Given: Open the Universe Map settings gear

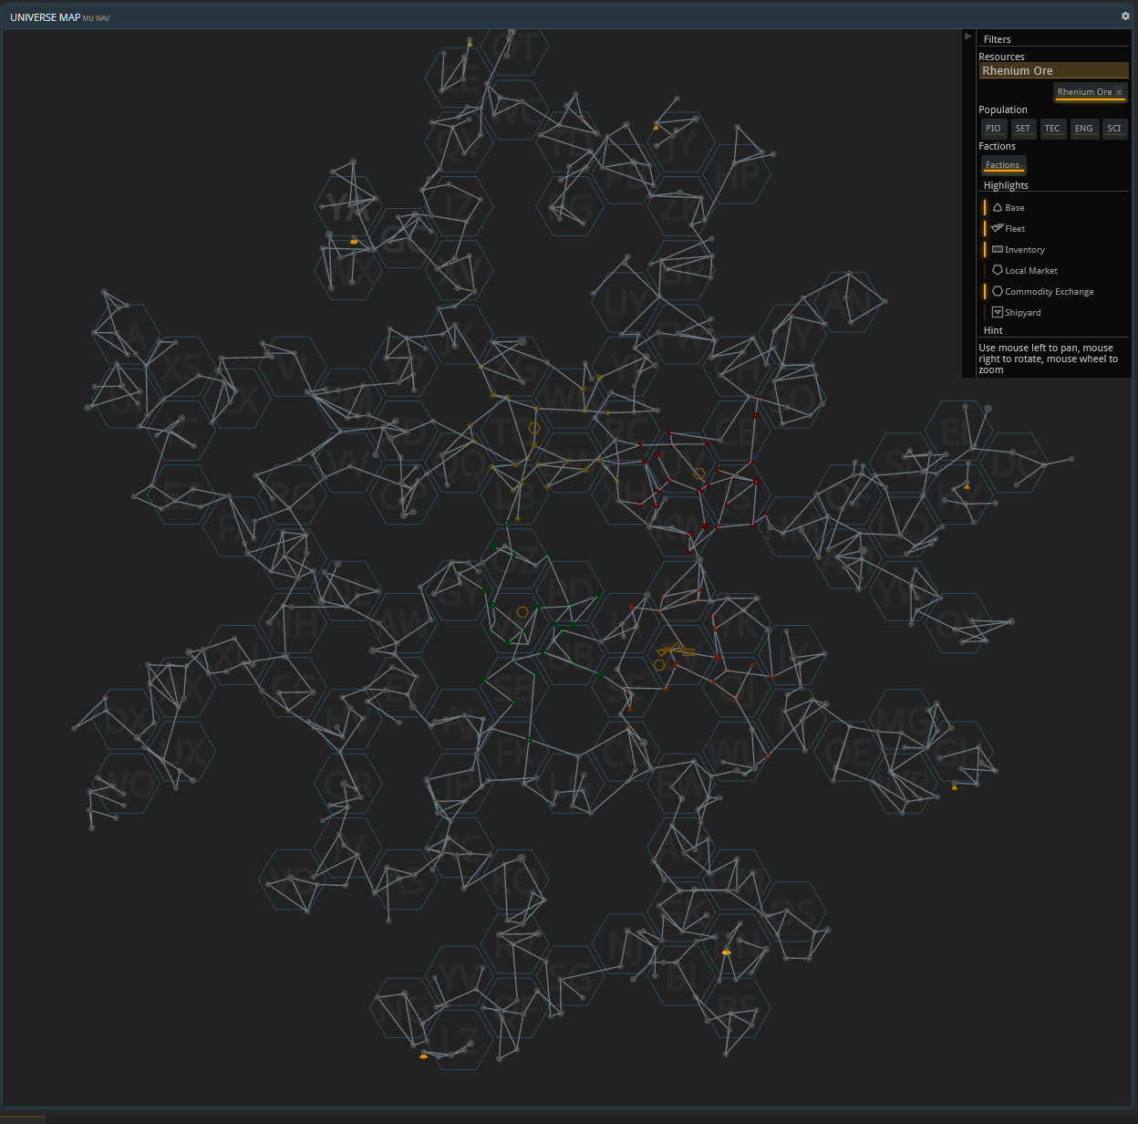Looking at the screenshot, I should (1125, 16).
